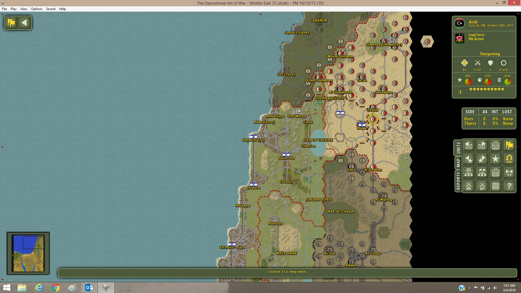This screenshot has height=293, width=521.
Task: Select the Israeli unit counter at Nawa
Action: 362,125
